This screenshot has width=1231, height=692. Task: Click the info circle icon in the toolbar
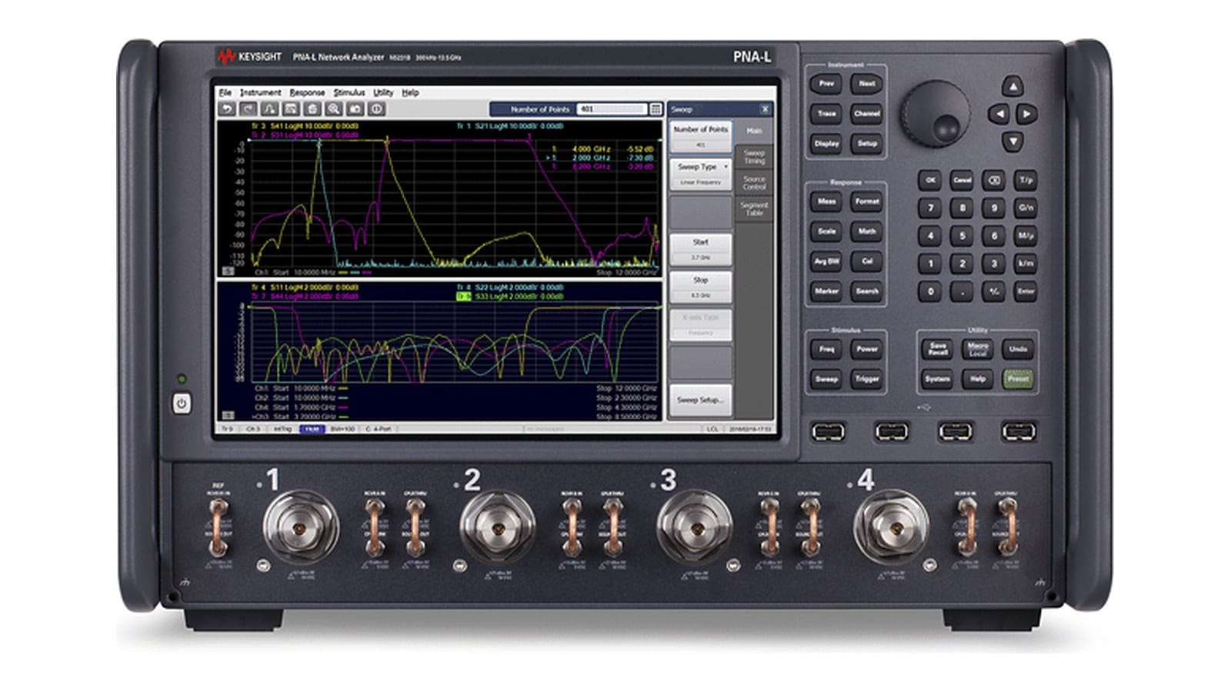pyautogui.click(x=376, y=109)
